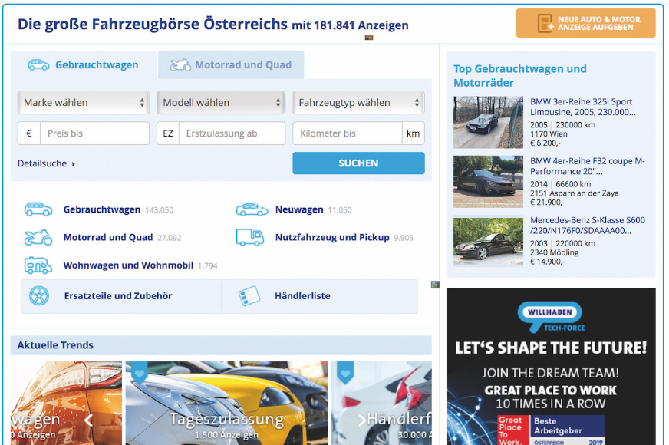Open the Nutzfahrzeug und Pickup link
Image resolution: width=669 pixels, height=445 pixels.
pos(332,237)
